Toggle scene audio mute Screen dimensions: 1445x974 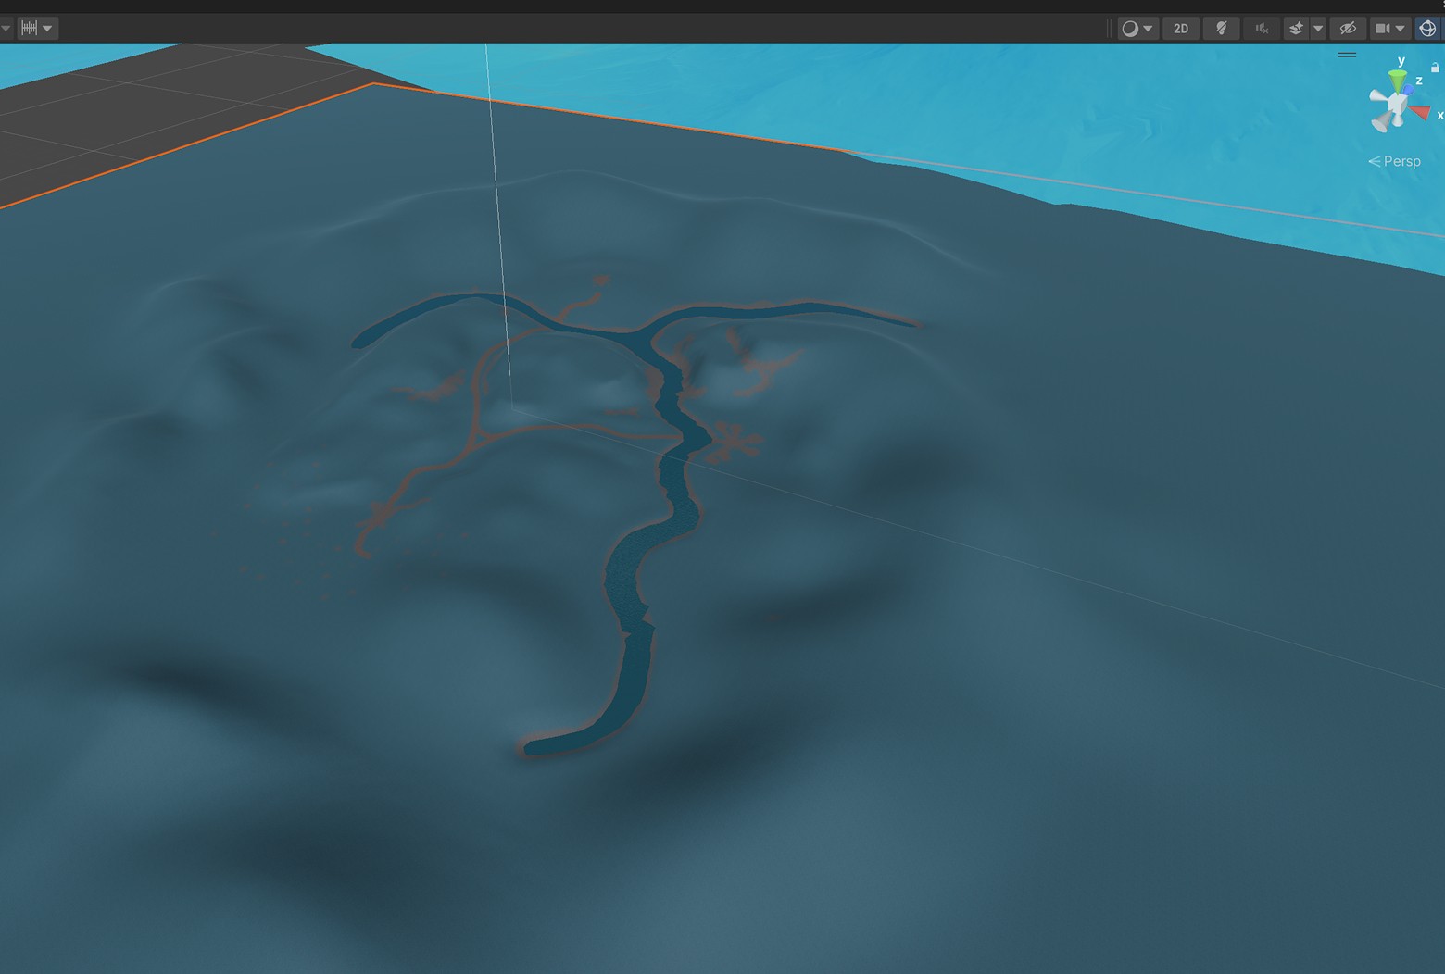point(1262,28)
